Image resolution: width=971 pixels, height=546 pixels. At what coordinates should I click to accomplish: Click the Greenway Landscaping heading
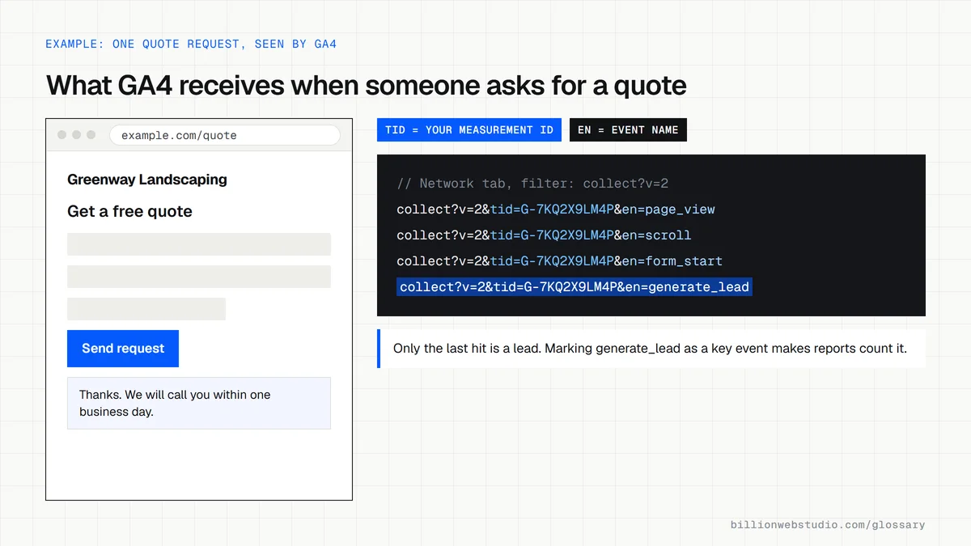147,180
